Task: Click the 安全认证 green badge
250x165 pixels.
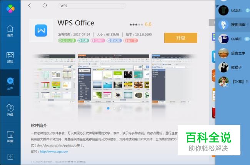Action: (x=67, y=41)
